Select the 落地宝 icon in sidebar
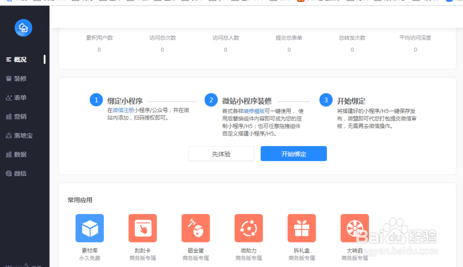The image size is (463, 267). pyautogui.click(x=20, y=136)
